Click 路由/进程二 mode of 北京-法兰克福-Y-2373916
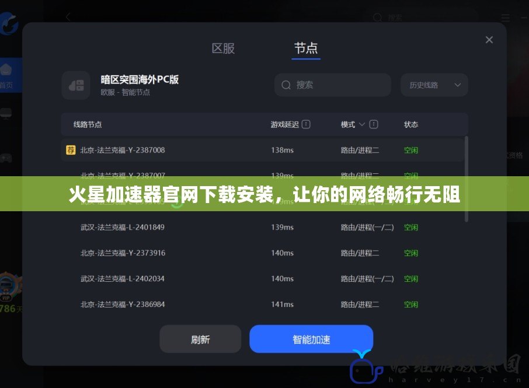Image resolution: width=529 pixels, height=388 pixels. pyautogui.click(x=360, y=253)
